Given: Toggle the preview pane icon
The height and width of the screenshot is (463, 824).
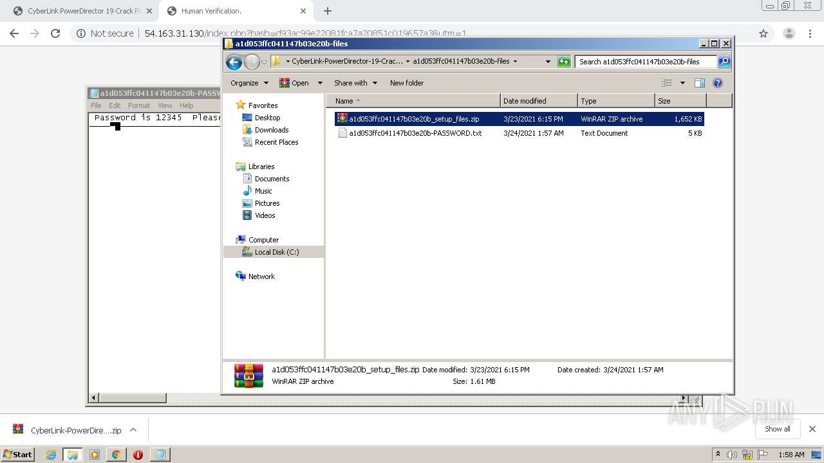Looking at the screenshot, I should pyautogui.click(x=700, y=83).
